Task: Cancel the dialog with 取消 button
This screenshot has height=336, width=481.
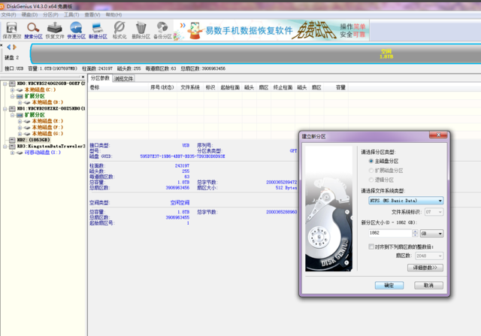Action: click(428, 286)
